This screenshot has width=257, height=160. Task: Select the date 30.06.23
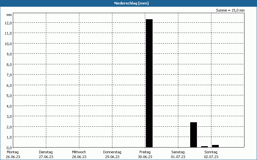145,157
